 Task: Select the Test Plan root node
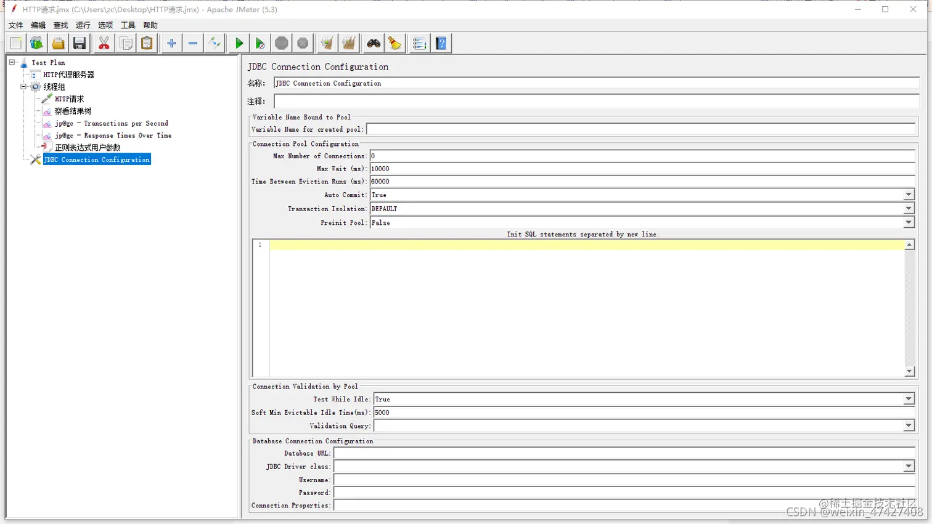coord(48,63)
